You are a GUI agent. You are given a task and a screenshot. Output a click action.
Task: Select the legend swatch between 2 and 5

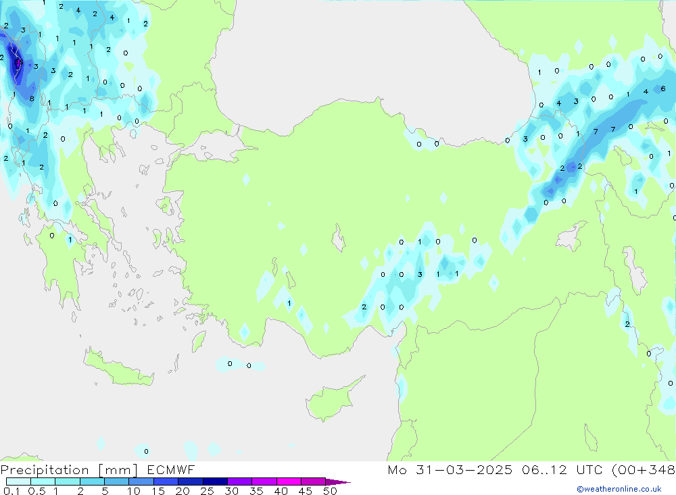92,481
